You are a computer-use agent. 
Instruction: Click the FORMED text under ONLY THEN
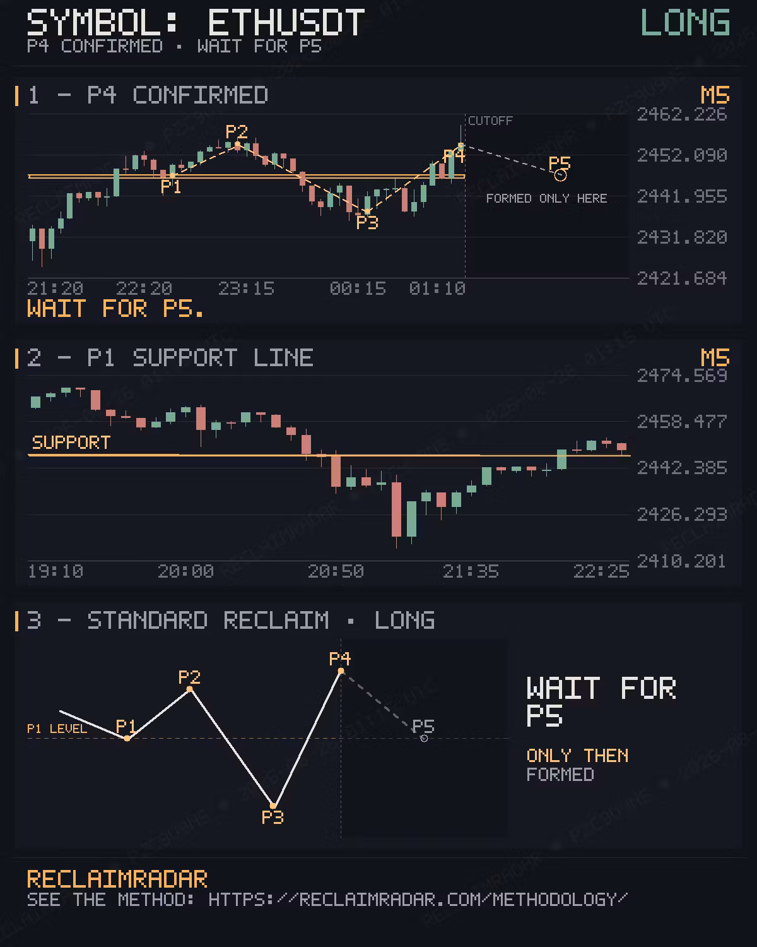click(x=560, y=775)
